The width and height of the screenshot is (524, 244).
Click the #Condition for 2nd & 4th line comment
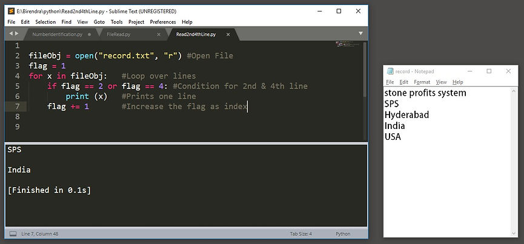pyautogui.click(x=240, y=86)
